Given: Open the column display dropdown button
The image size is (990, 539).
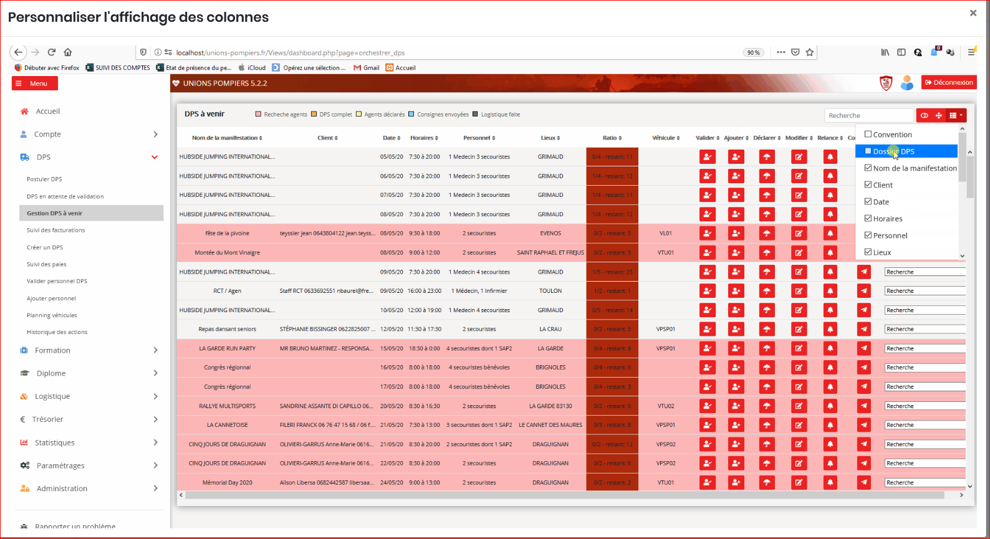Looking at the screenshot, I should 956,115.
